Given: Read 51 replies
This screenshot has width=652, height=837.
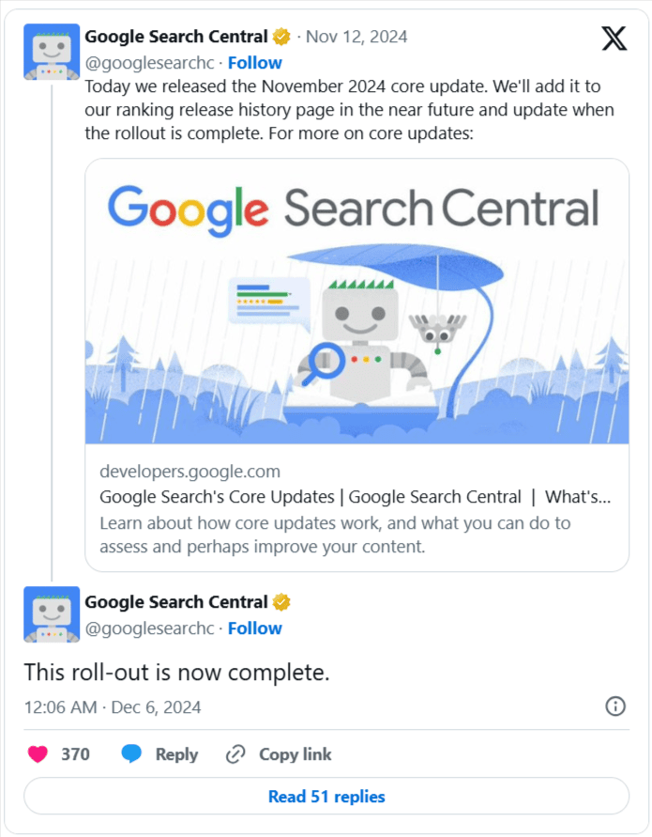Looking at the screenshot, I should tap(326, 797).
